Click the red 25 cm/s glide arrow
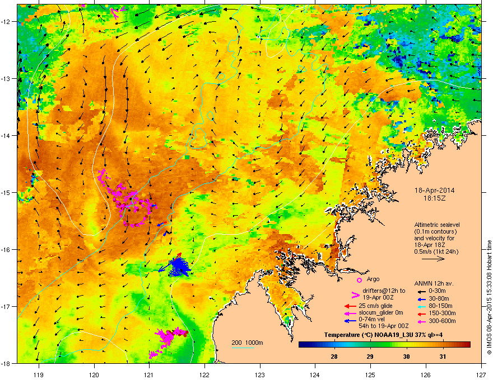Image resolution: width=493 pixels, height=380 pixels. (350, 306)
